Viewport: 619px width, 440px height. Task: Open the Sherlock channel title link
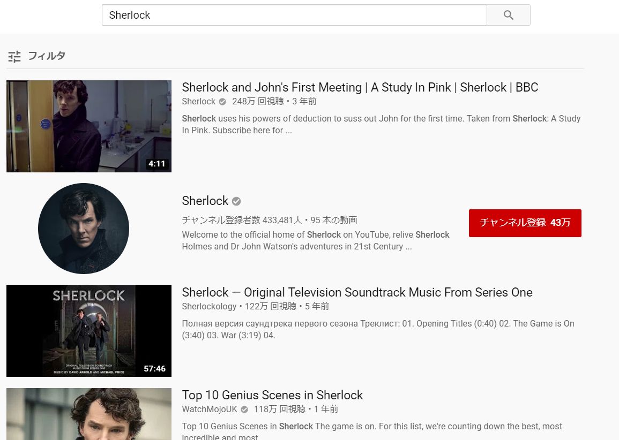coord(205,201)
